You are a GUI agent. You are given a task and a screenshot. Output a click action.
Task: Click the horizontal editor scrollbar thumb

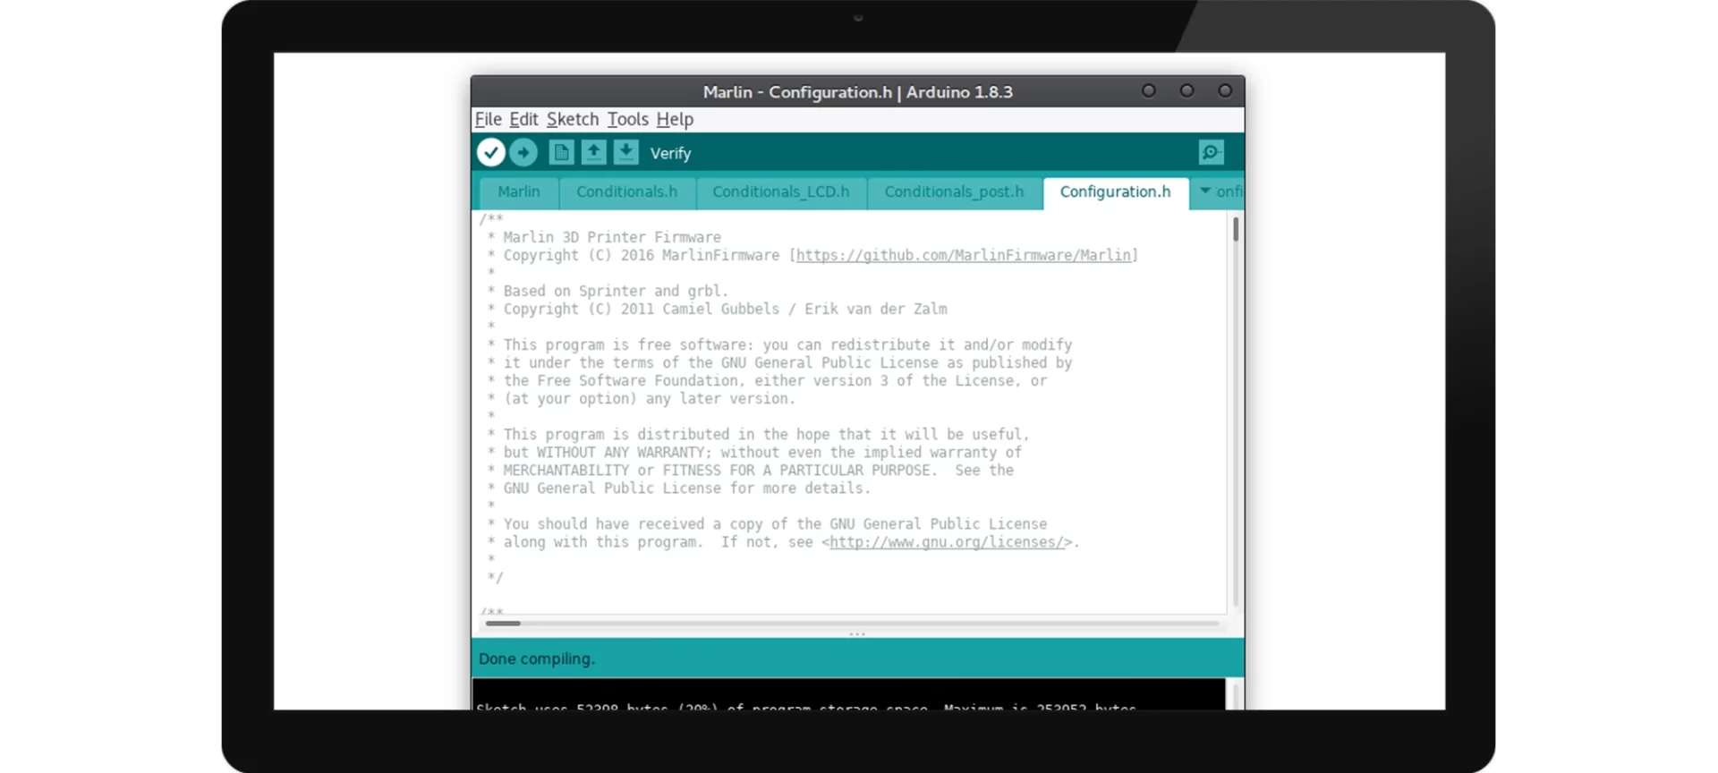pyautogui.click(x=503, y=624)
